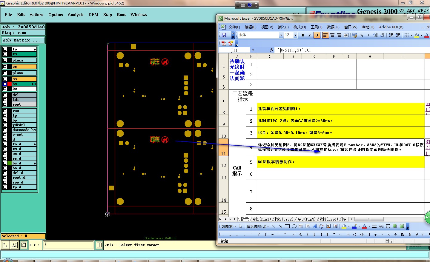The width and height of the screenshot is (430, 262).
Task: Select the line drawing tool
Action: pyautogui.click(x=273, y=226)
